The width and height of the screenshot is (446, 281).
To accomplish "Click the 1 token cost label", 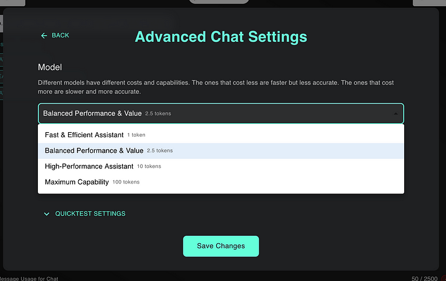I will point(136,135).
